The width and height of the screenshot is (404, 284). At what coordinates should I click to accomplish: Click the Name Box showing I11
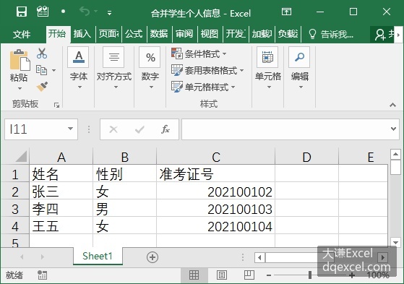coord(36,129)
